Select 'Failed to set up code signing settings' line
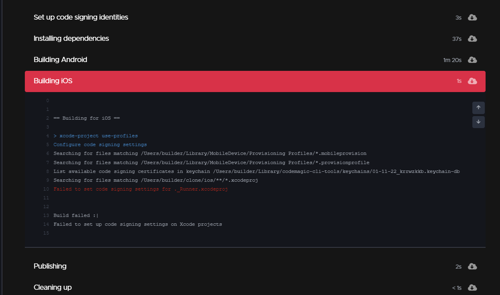Image resolution: width=500 pixels, height=295 pixels. [138, 224]
